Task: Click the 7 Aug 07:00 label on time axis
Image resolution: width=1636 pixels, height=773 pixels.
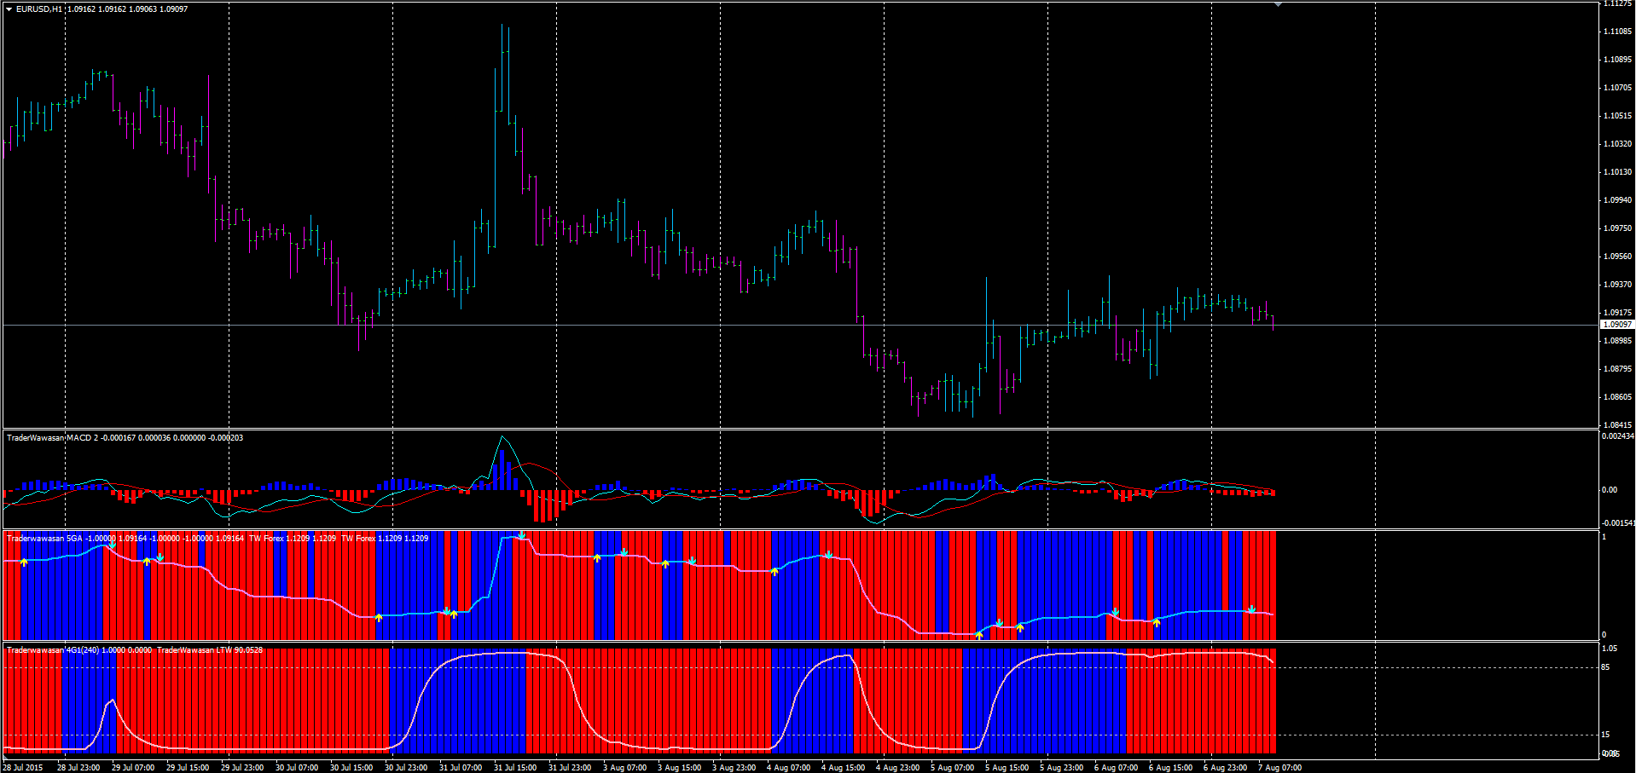Action: point(1279,767)
